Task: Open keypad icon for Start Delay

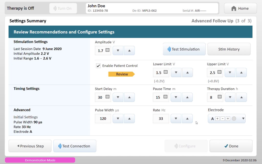Action: click(107, 97)
